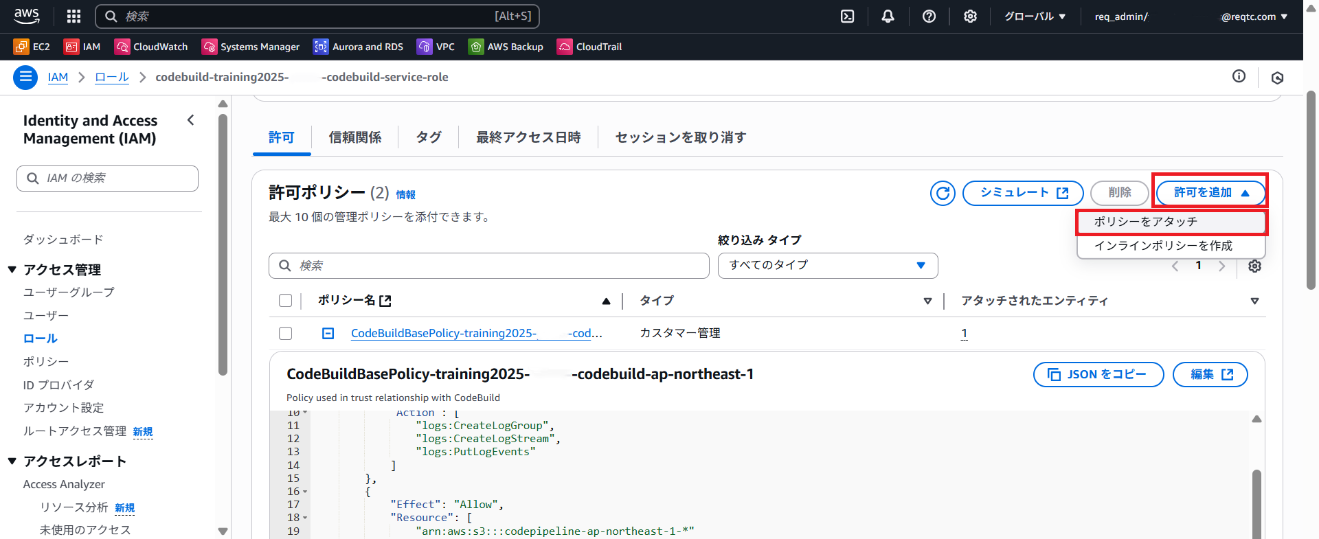The width and height of the screenshot is (1319, 539).
Task: Choose インラインポリシーを作成 from the menu
Action: 1171,246
